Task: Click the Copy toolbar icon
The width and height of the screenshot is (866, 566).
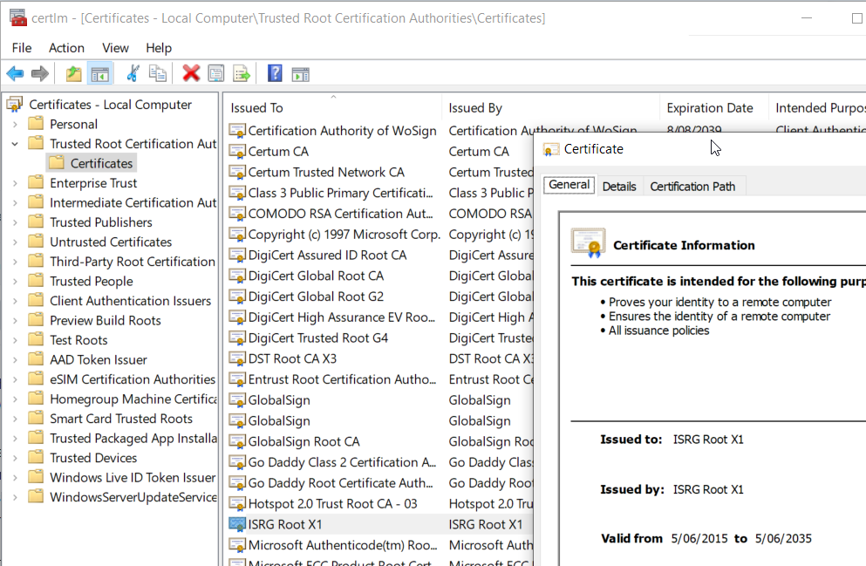Action: click(158, 73)
